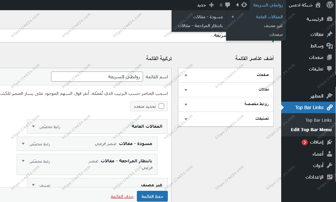336x202 pixels.
Task: Open the الرئيسية sidebar menu label
Action: 315,19
